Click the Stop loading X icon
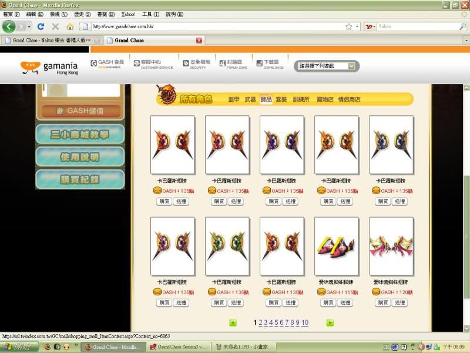Image resolution: width=470 pixels, height=353 pixels. [55, 26]
